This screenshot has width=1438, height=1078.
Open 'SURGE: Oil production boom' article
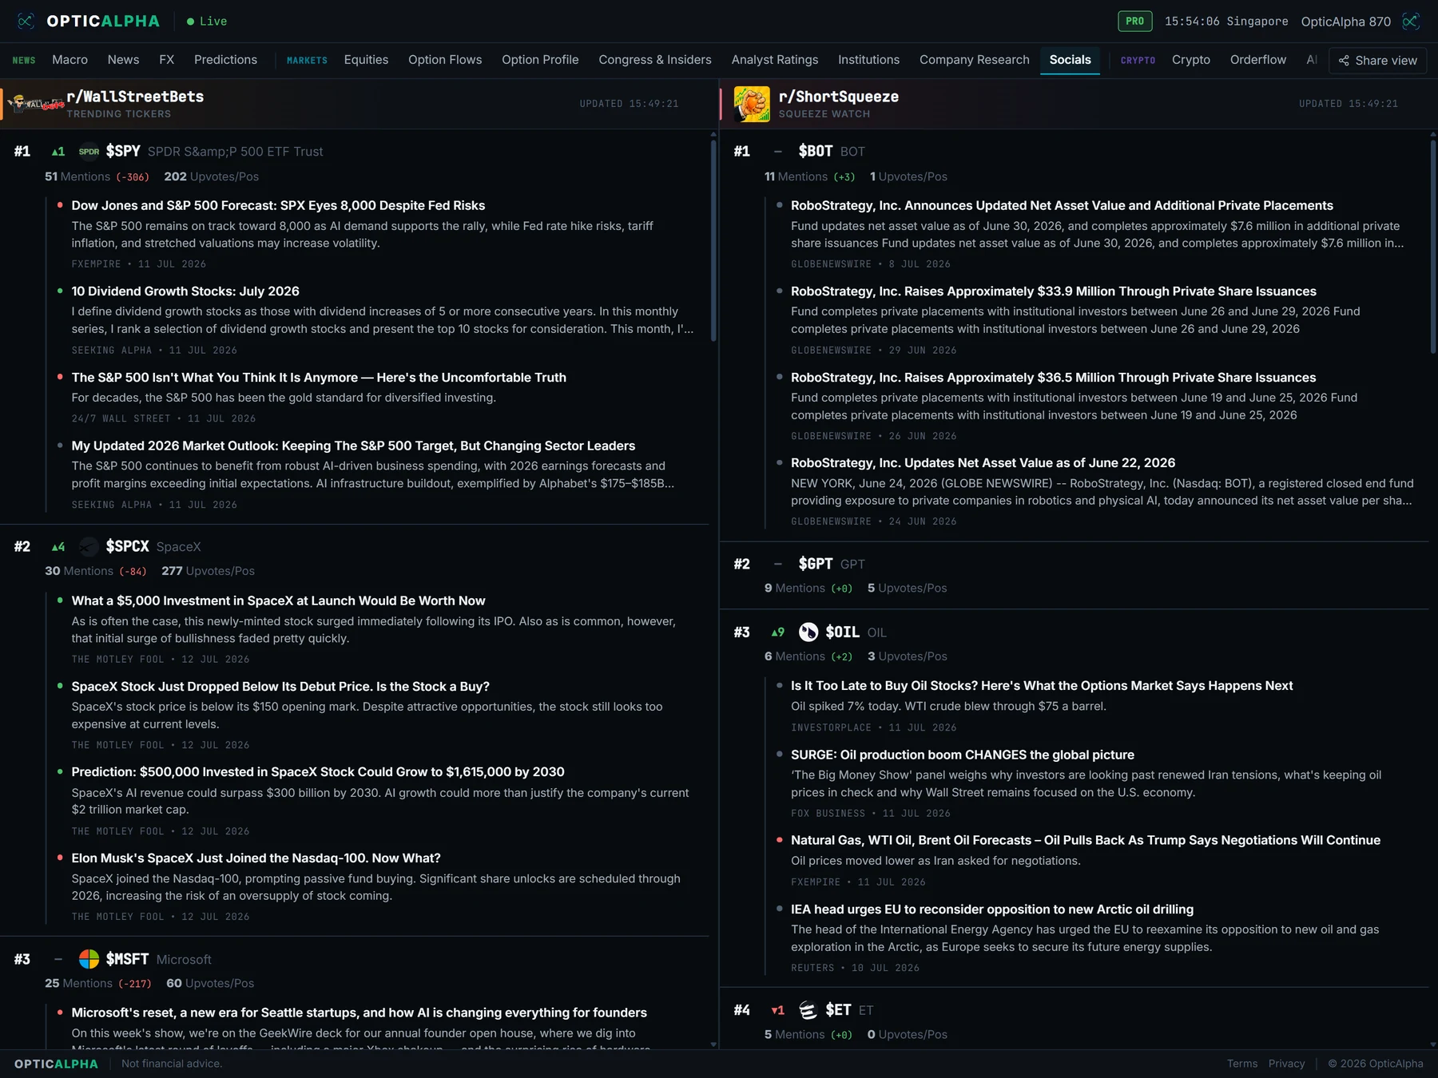(963, 755)
